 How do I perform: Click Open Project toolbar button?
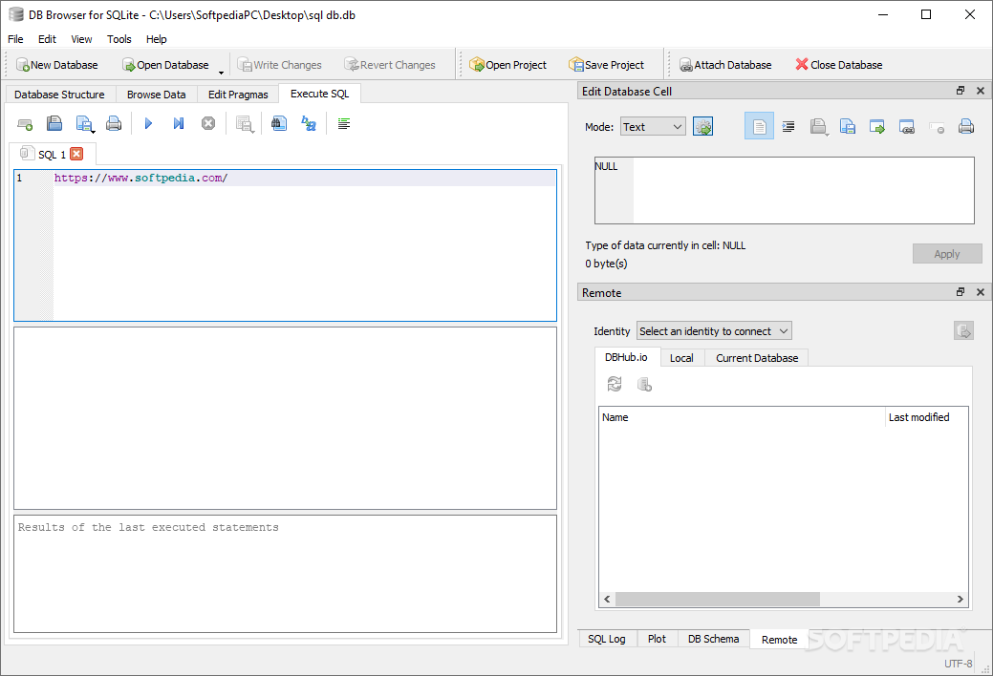[507, 65]
